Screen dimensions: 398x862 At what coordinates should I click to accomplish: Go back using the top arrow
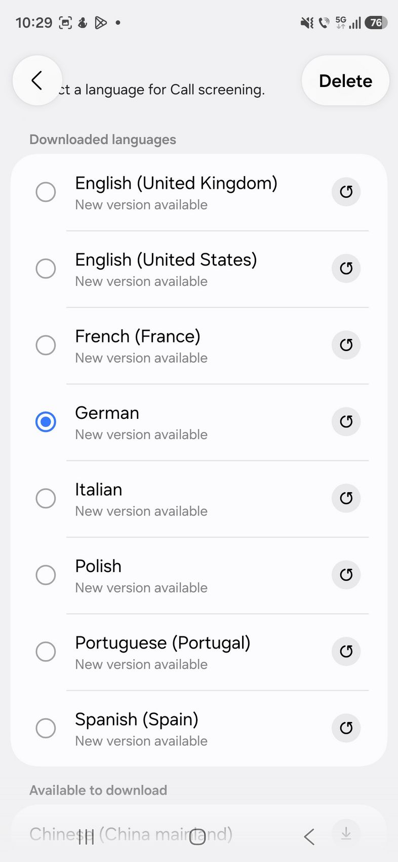click(37, 80)
